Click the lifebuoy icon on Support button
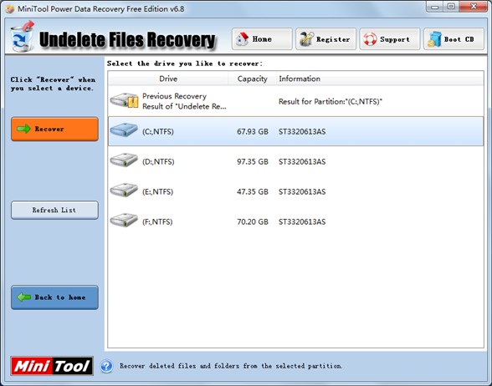Image resolution: width=492 pixels, height=386 pixels. 370,39
